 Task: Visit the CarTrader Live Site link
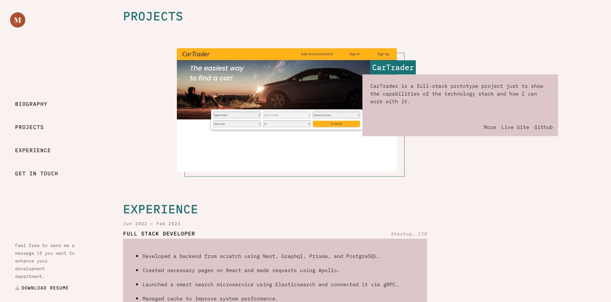pyautogui.click(x=515, y=127)
